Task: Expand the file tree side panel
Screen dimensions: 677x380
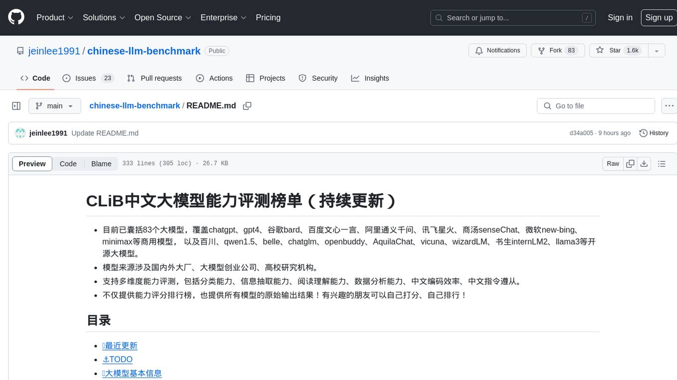Action: [16, 106]
